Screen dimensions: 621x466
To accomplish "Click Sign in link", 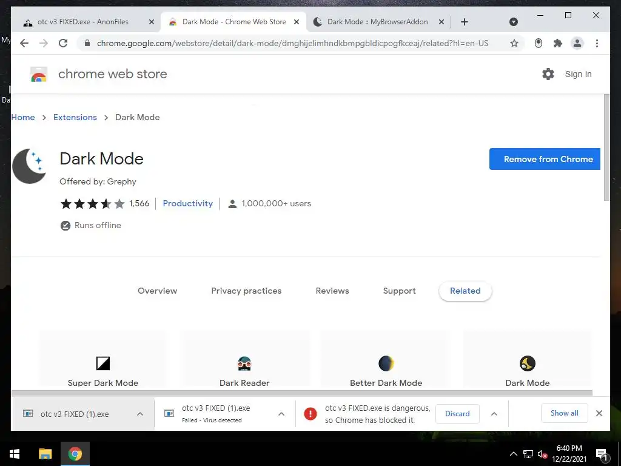I will 578,74.
